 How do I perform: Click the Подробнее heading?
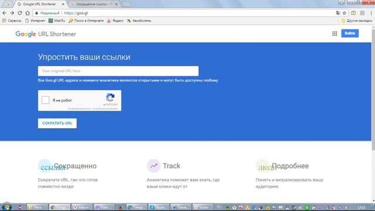pos(291,166)
